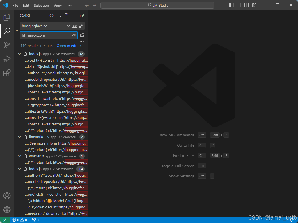Refresh the search results
298x223 pixels.
[x=52, y=15]
